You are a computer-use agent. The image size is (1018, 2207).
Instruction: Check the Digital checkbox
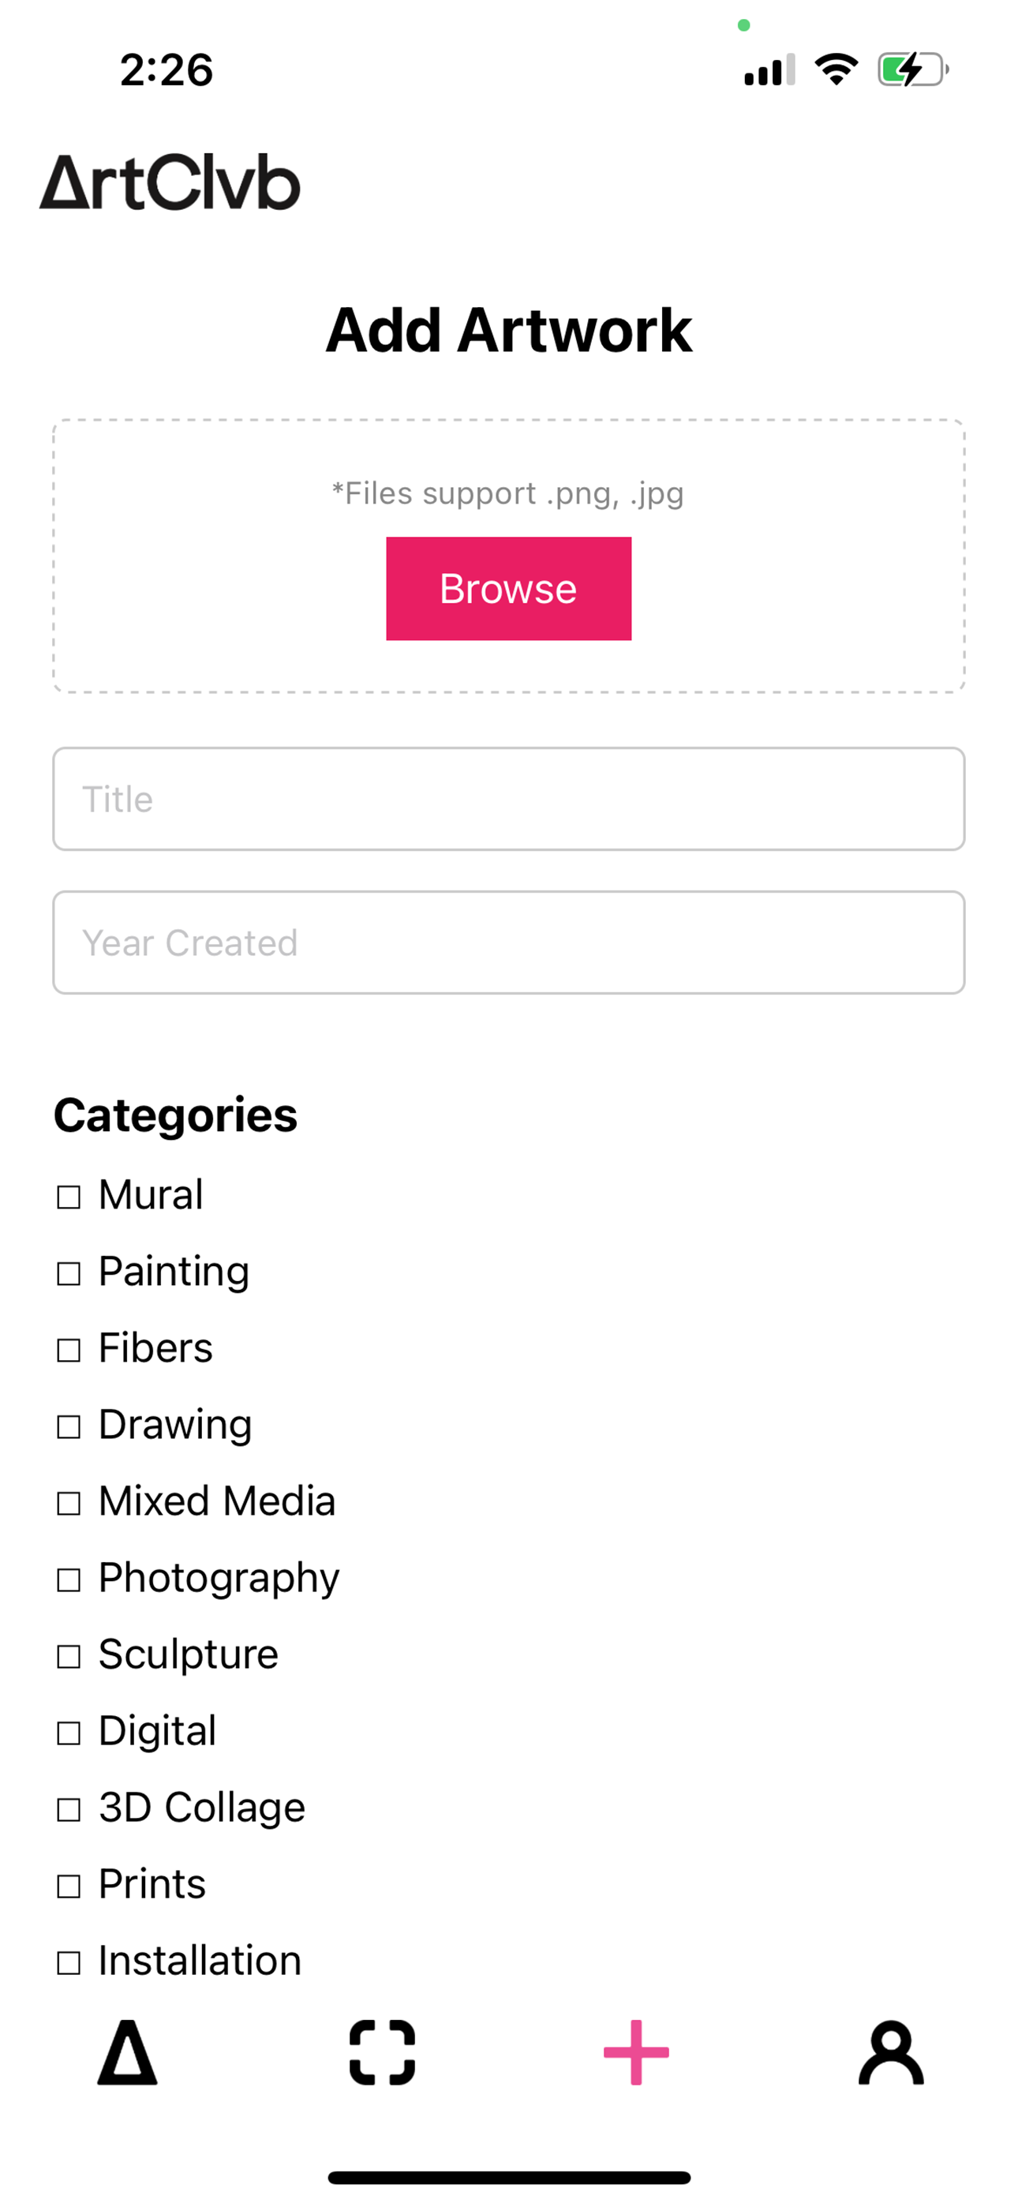(x=69, y=1733)
